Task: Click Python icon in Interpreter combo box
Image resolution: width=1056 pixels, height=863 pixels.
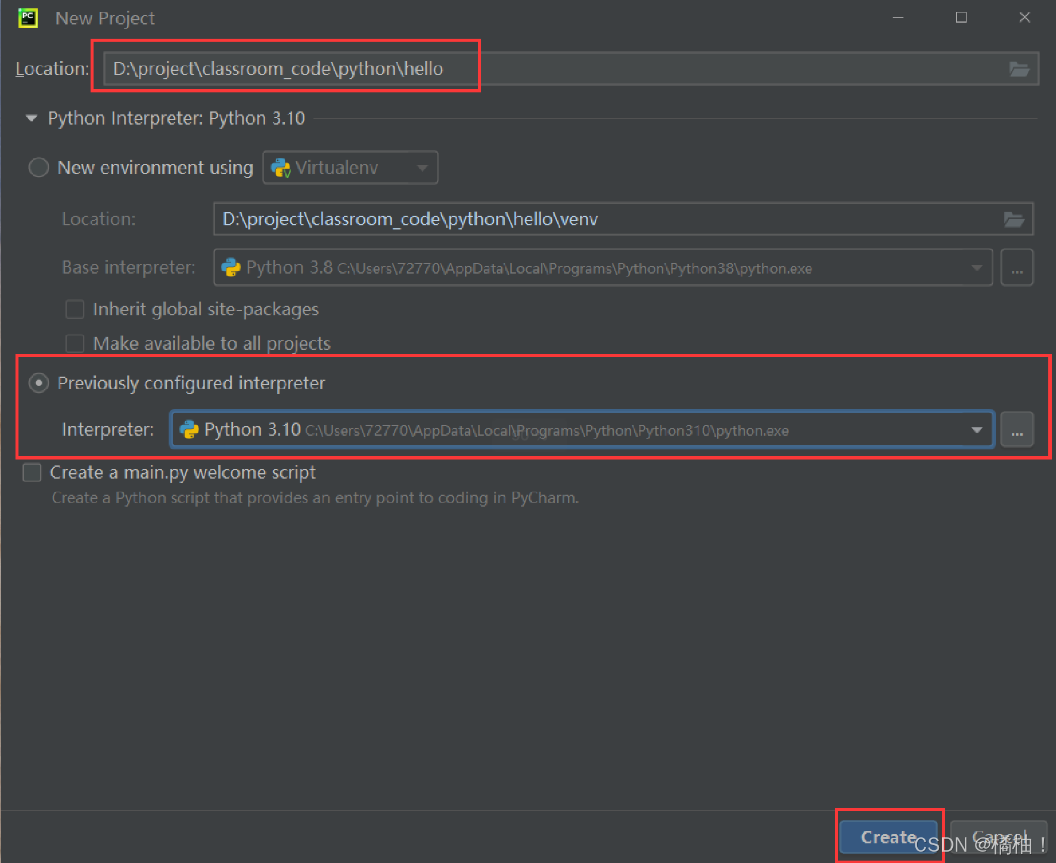Action: 189,430
